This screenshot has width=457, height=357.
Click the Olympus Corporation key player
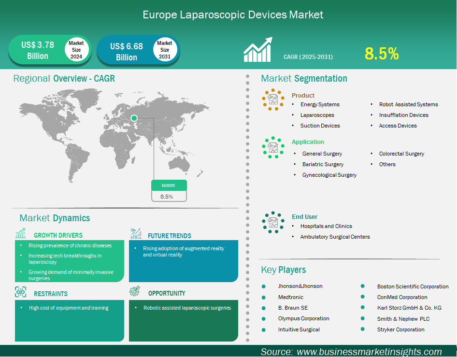[303, 318]
